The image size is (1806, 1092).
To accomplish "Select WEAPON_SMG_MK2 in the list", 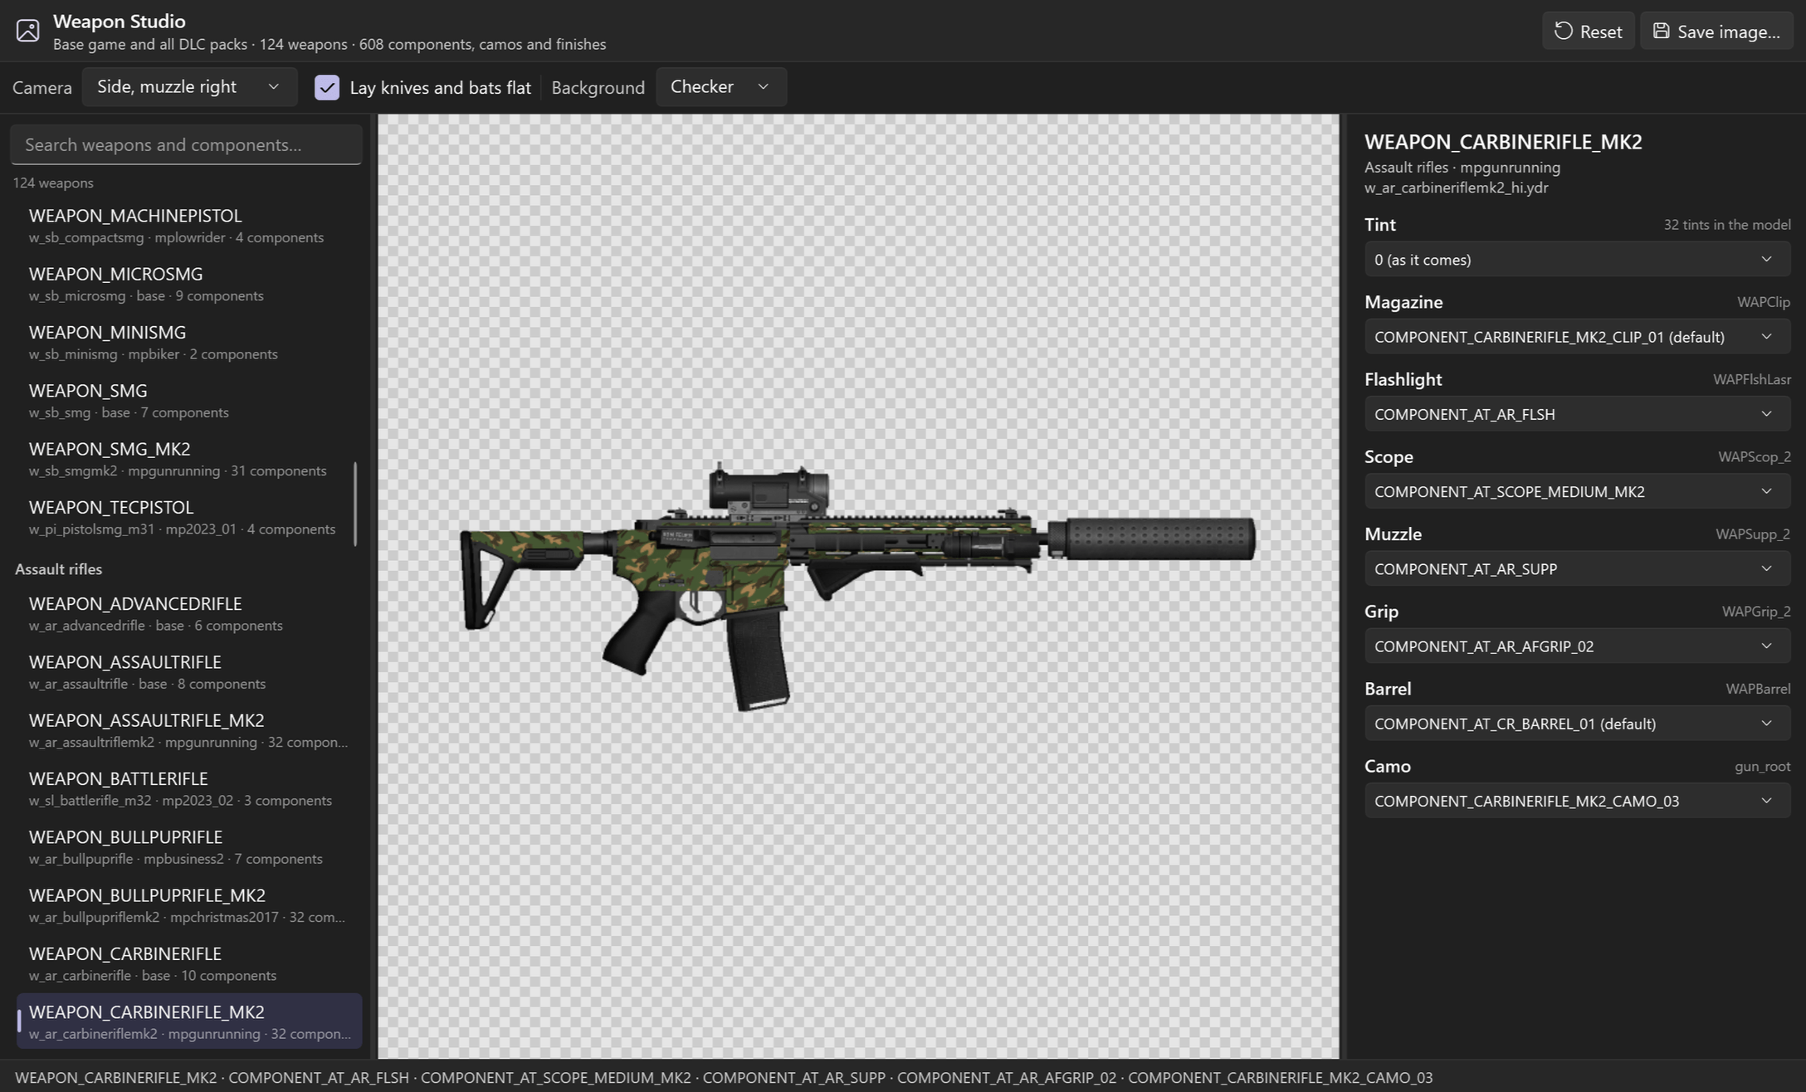I will coord(189,459).
